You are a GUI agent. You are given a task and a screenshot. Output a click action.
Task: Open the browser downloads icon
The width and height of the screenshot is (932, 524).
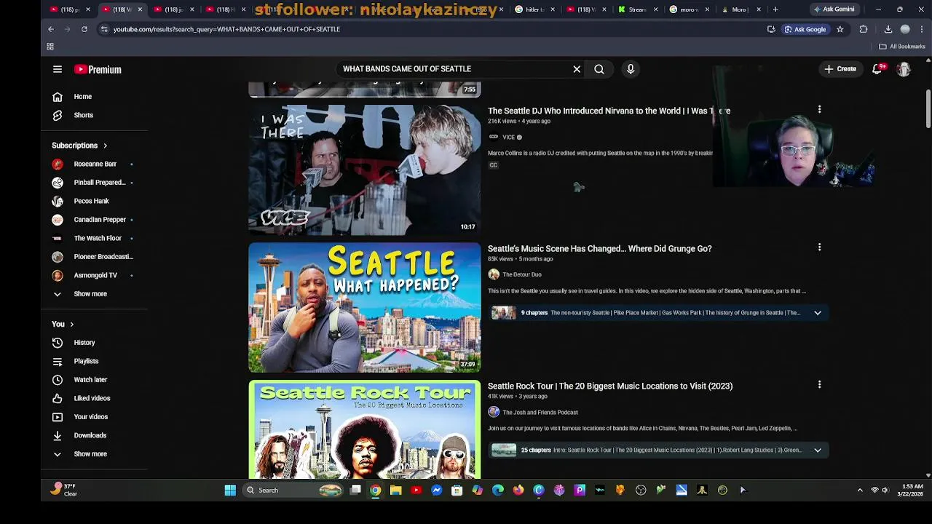pos(888,29)
